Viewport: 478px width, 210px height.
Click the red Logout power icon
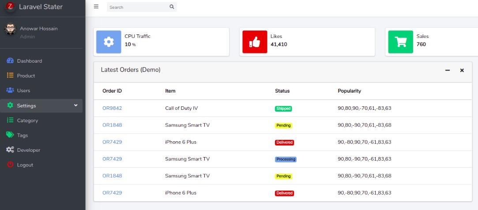click(10, 165)
